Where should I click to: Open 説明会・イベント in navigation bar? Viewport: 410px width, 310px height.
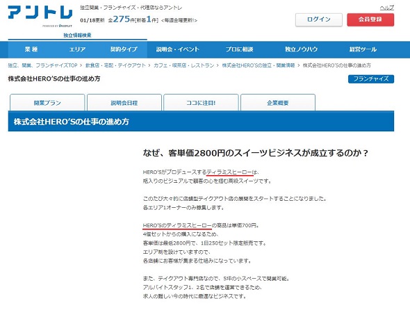(178, 49)
